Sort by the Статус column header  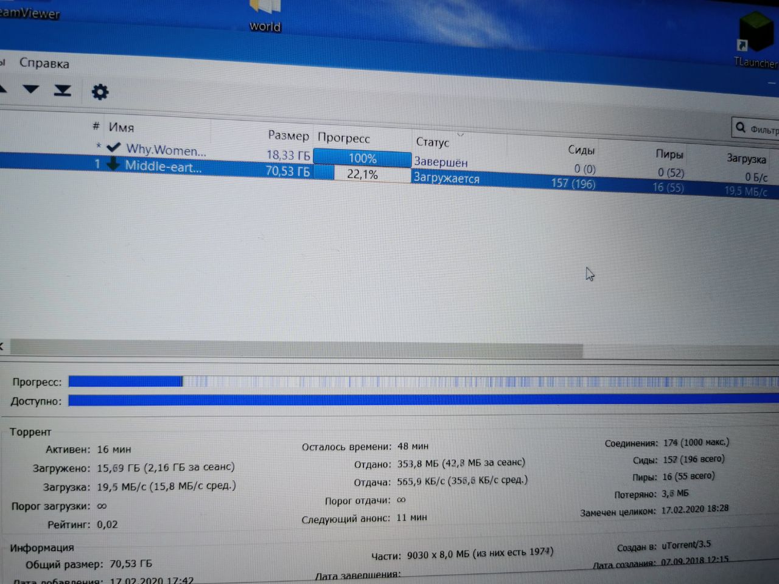pyautogui.click(x=432, y=142)
